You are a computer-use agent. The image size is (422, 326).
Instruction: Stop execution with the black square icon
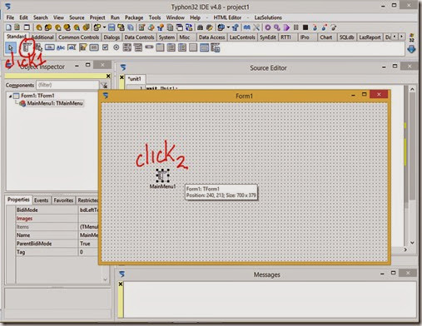pos(305,27)
